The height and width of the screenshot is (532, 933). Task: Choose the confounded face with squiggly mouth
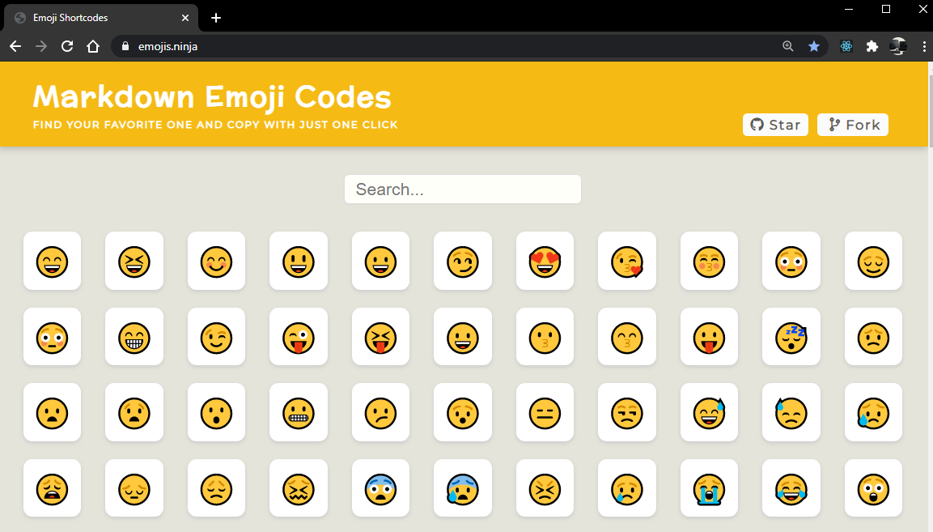pos(298,488)
